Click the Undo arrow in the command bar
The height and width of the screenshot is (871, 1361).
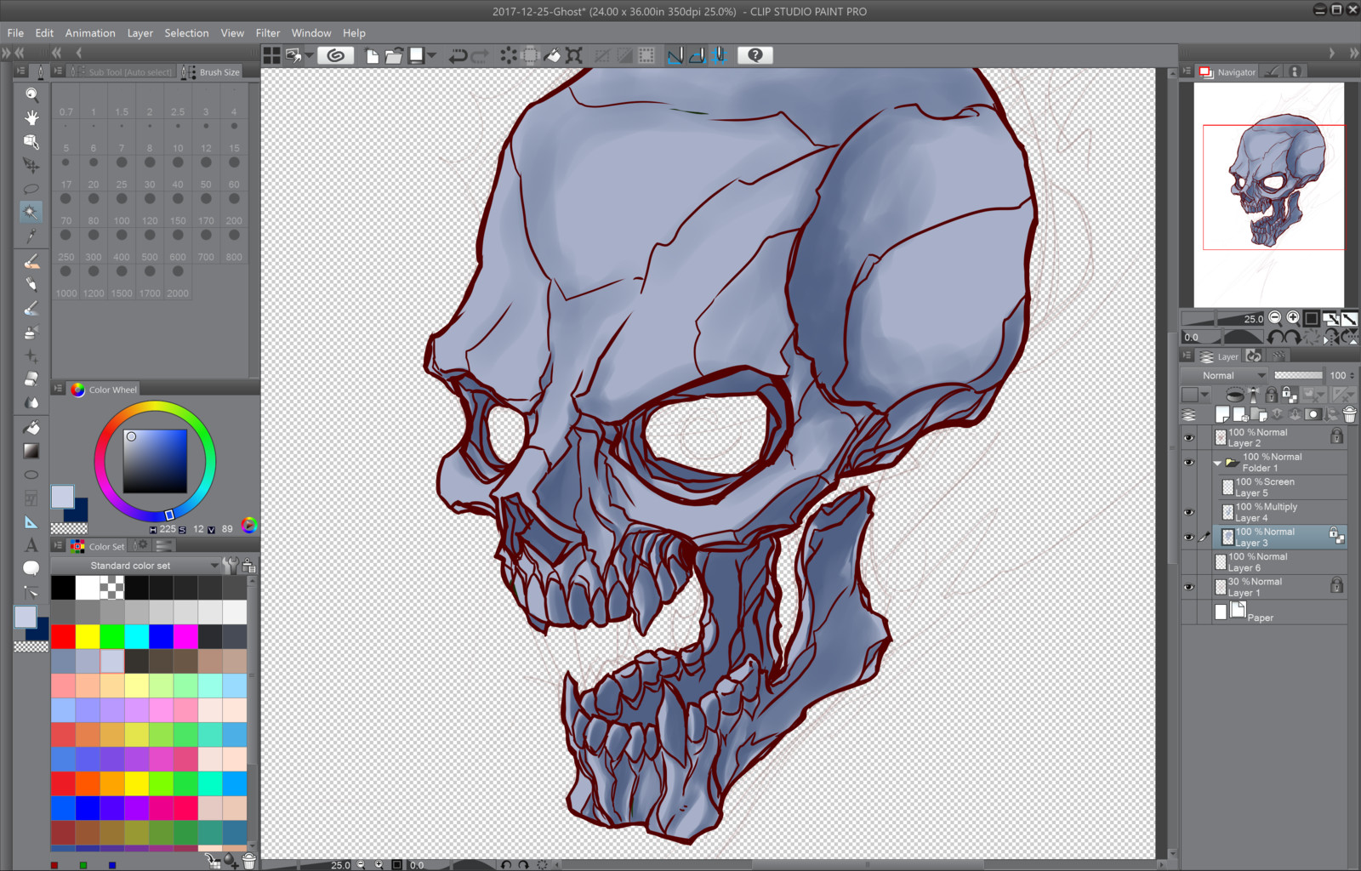pyautogui.click(x=458, y=55)
